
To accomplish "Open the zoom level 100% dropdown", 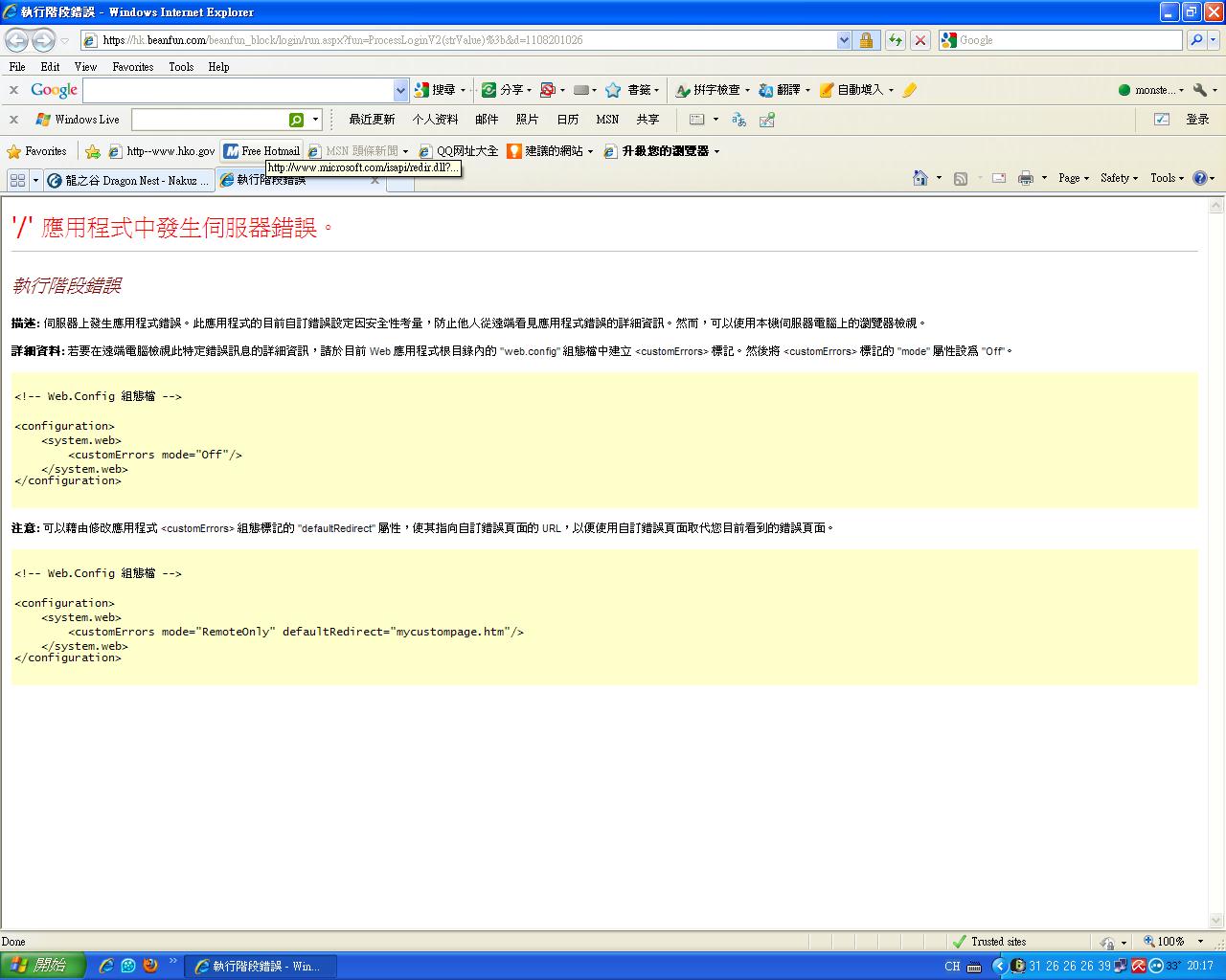I will [x=1200, y=942].
